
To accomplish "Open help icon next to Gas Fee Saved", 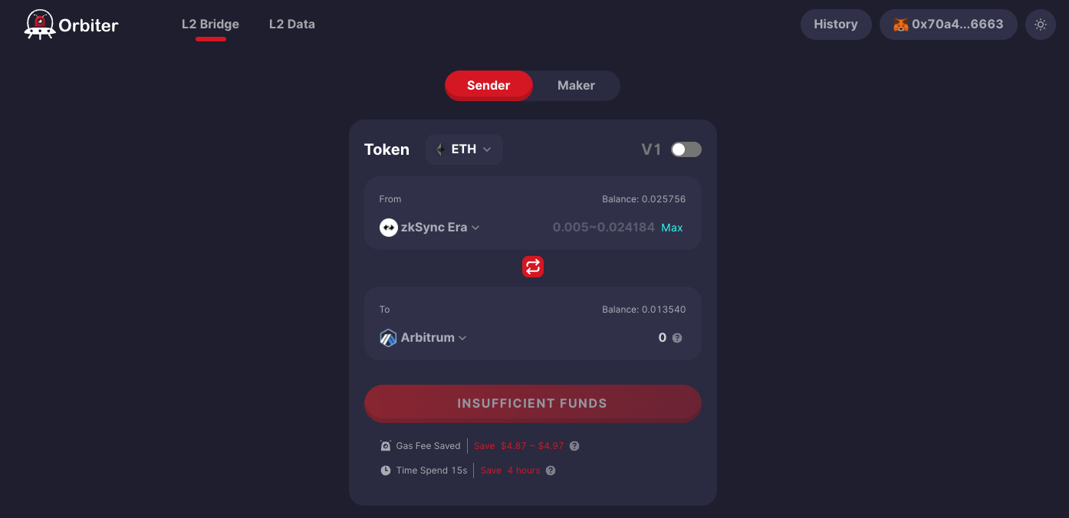I will (x=574, y=446).
